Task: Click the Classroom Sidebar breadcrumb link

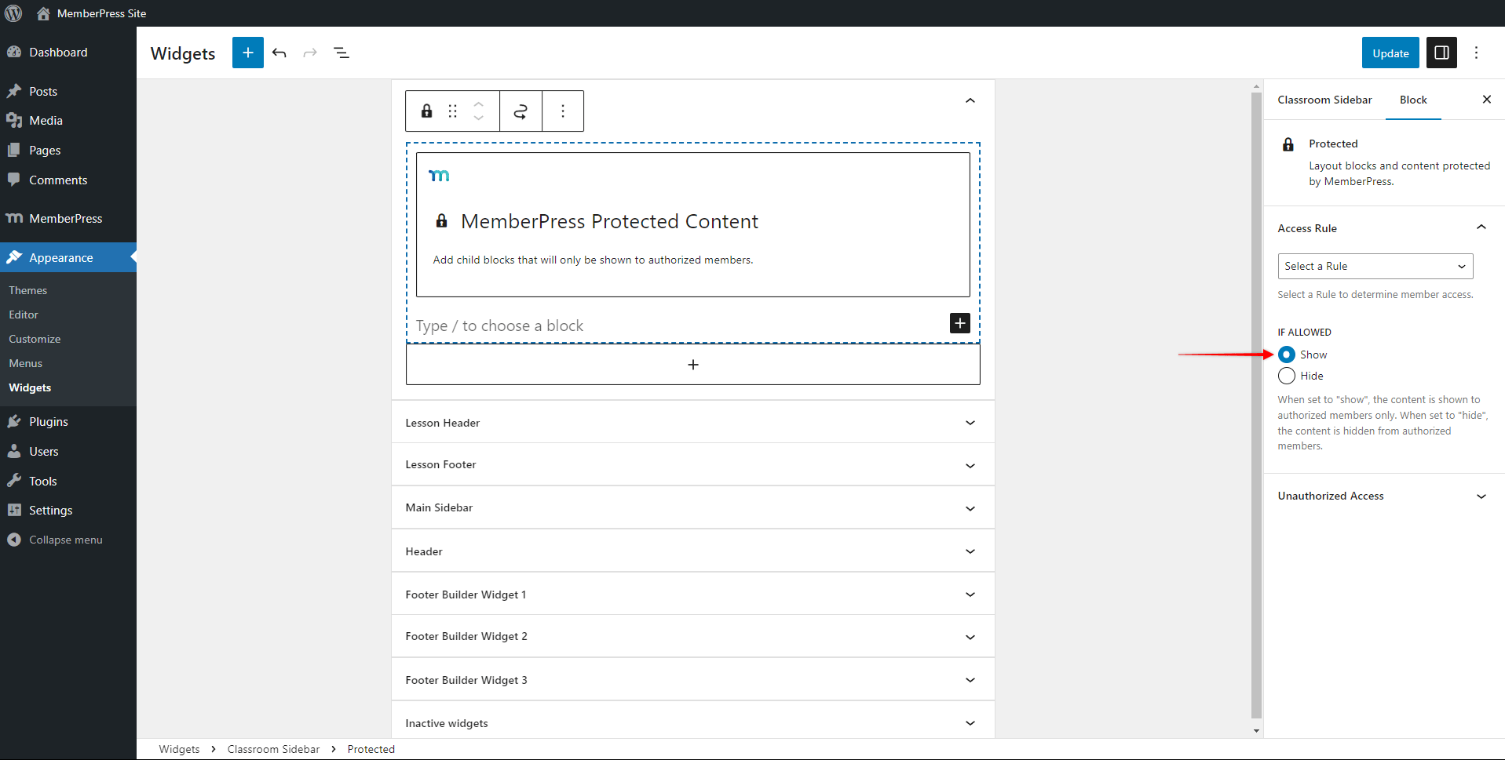Action: click(x=273, y=749)
